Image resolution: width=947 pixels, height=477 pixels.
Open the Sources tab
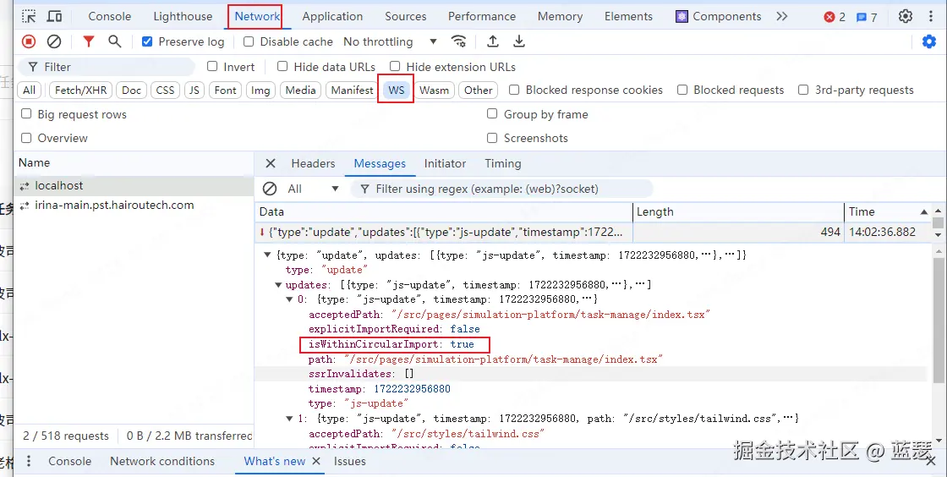405,16
